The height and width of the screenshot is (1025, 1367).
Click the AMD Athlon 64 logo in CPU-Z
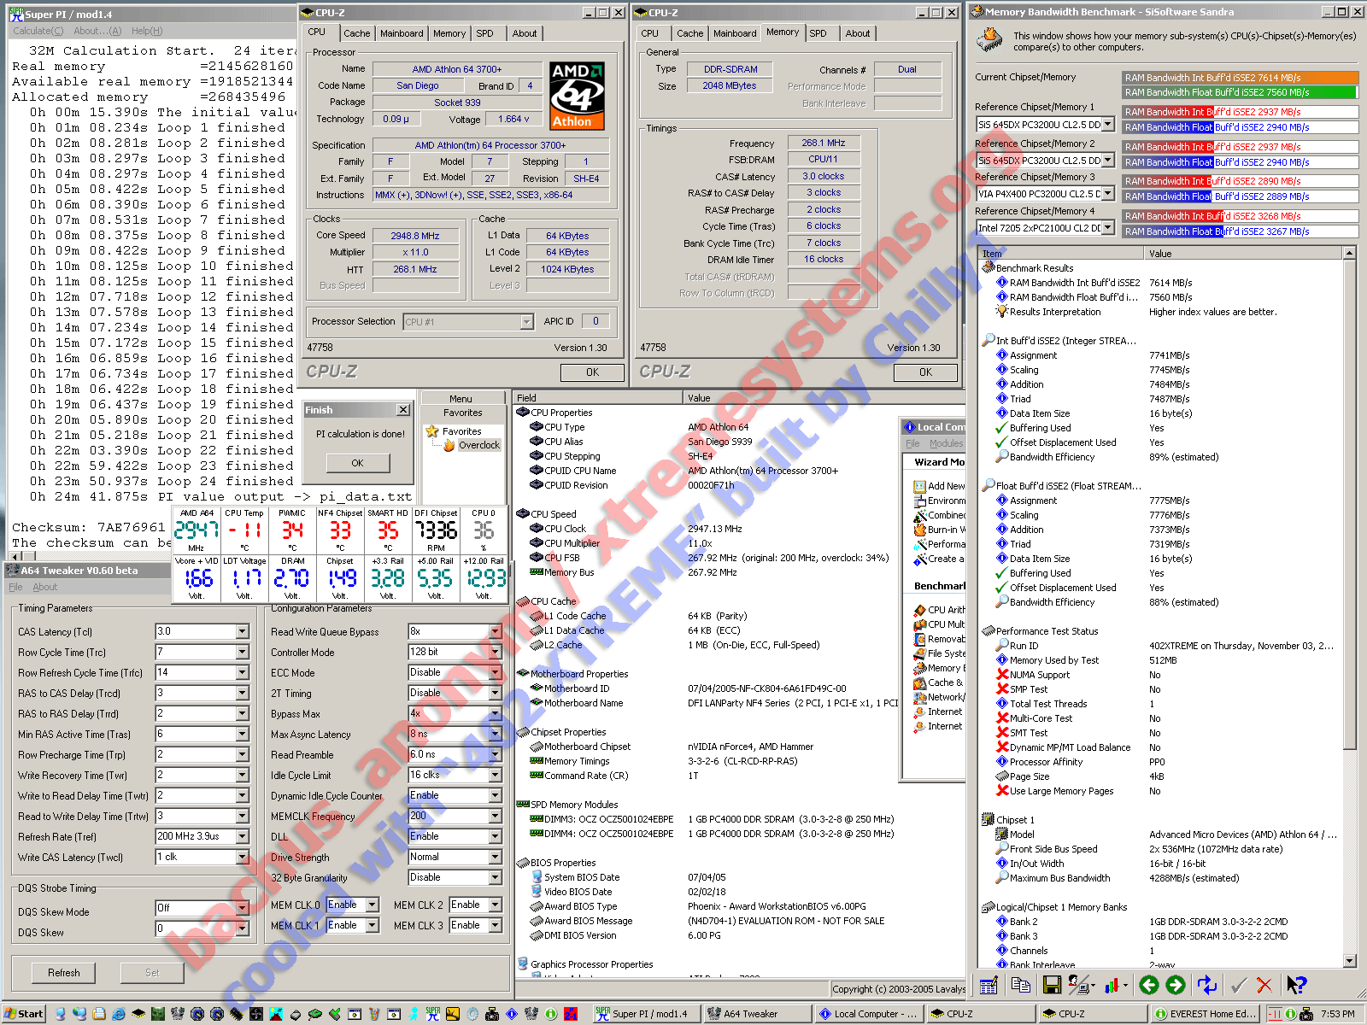[x=577, y=95]
